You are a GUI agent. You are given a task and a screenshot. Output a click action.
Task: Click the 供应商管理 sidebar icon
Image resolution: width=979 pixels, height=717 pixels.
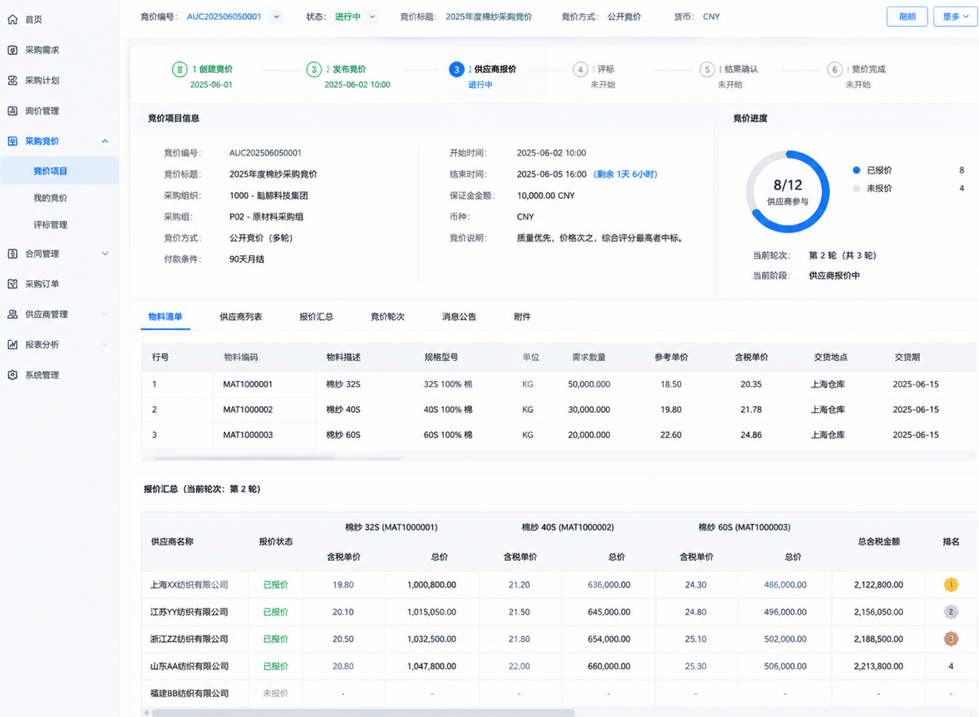(x=13, y=314)
